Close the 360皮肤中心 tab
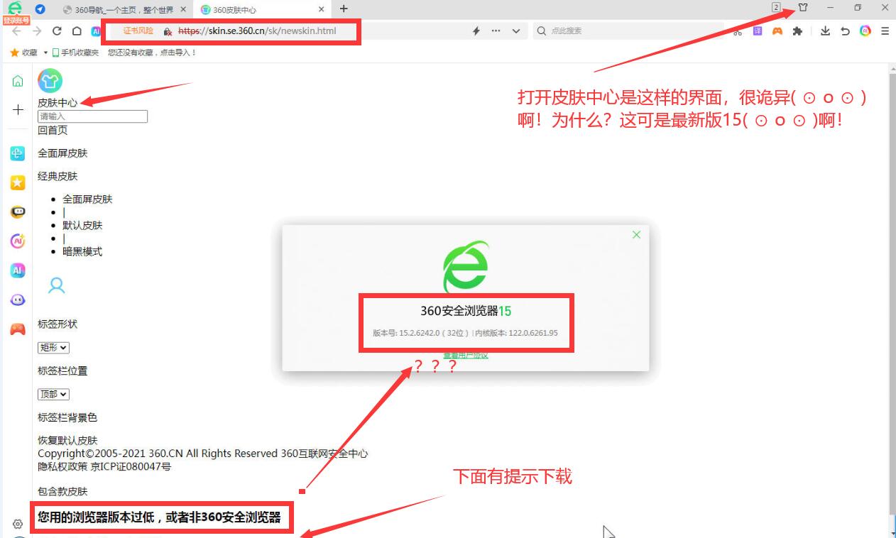 (322, 9)
